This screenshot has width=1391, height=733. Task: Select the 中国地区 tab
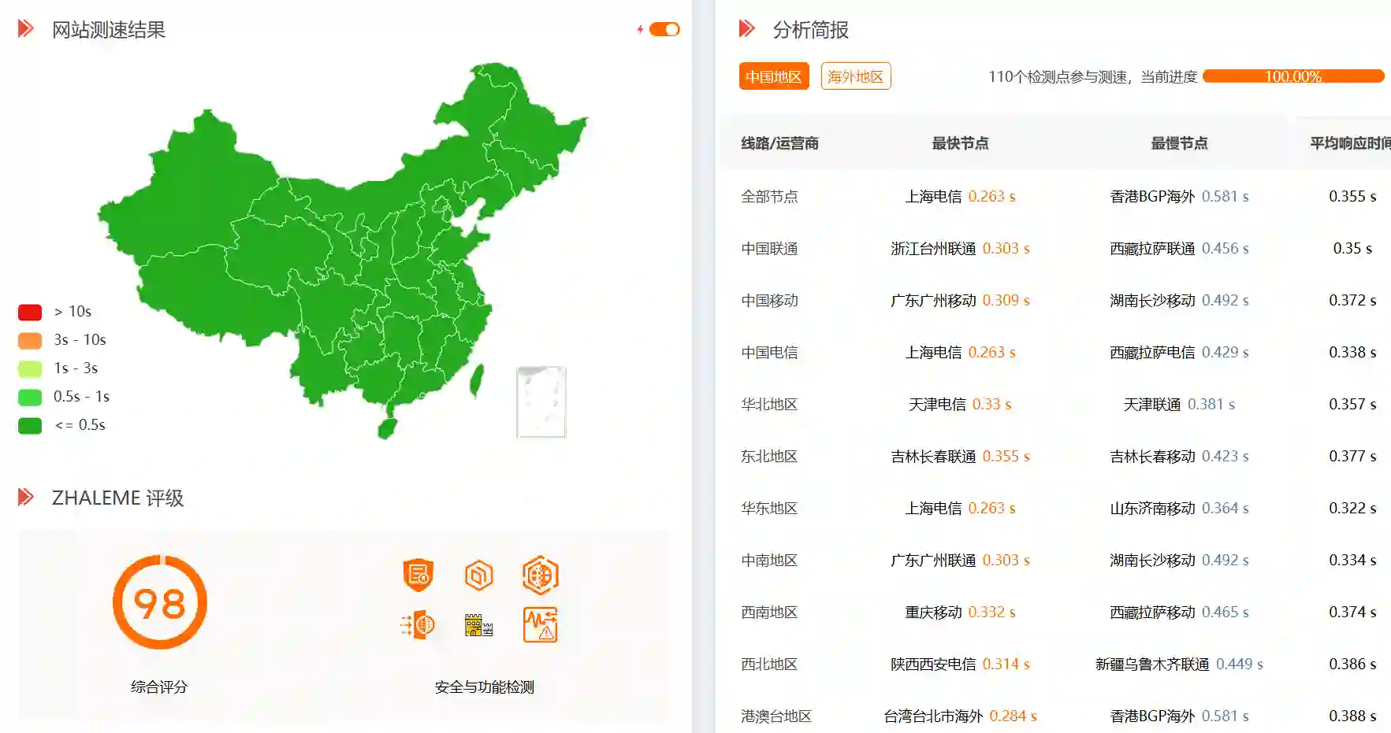[x=773, y=76]
